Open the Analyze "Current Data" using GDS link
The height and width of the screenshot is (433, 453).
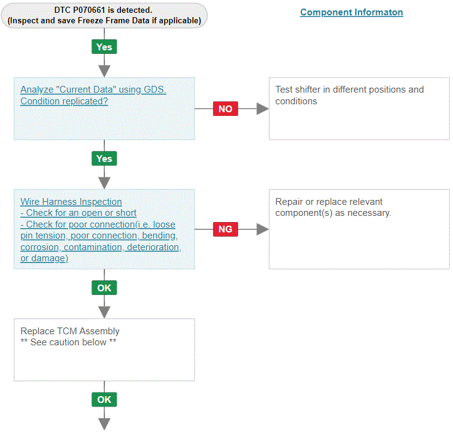point(93,90)
